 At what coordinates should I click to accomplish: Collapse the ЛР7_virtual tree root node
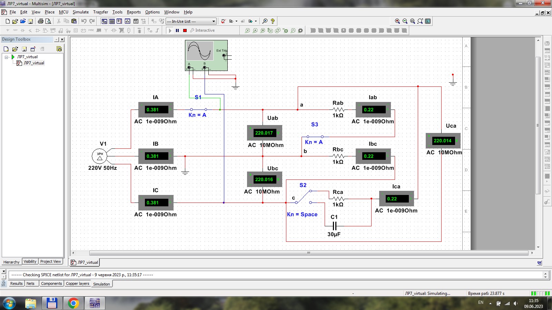(x=7, y=57)
